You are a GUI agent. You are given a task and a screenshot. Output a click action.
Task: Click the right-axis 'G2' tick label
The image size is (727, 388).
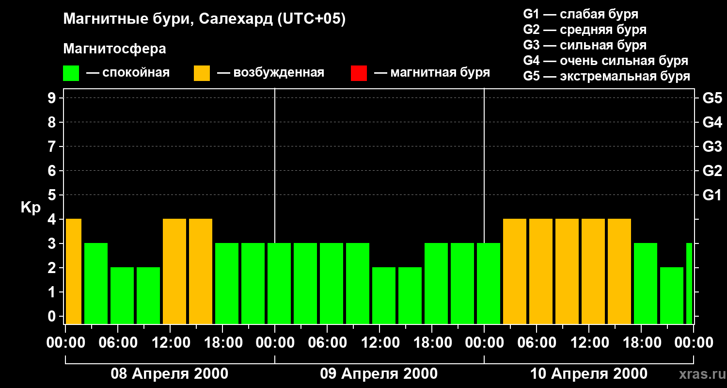[712, 171]
